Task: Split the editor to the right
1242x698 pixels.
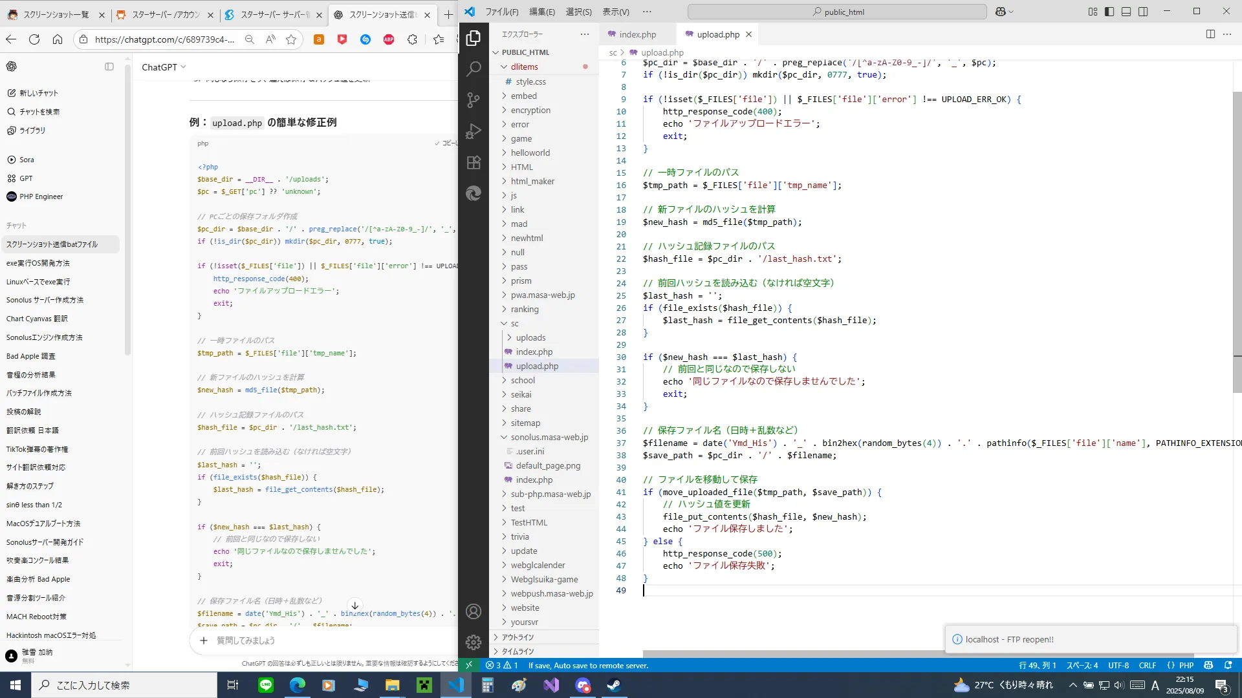Action: 1210,34
